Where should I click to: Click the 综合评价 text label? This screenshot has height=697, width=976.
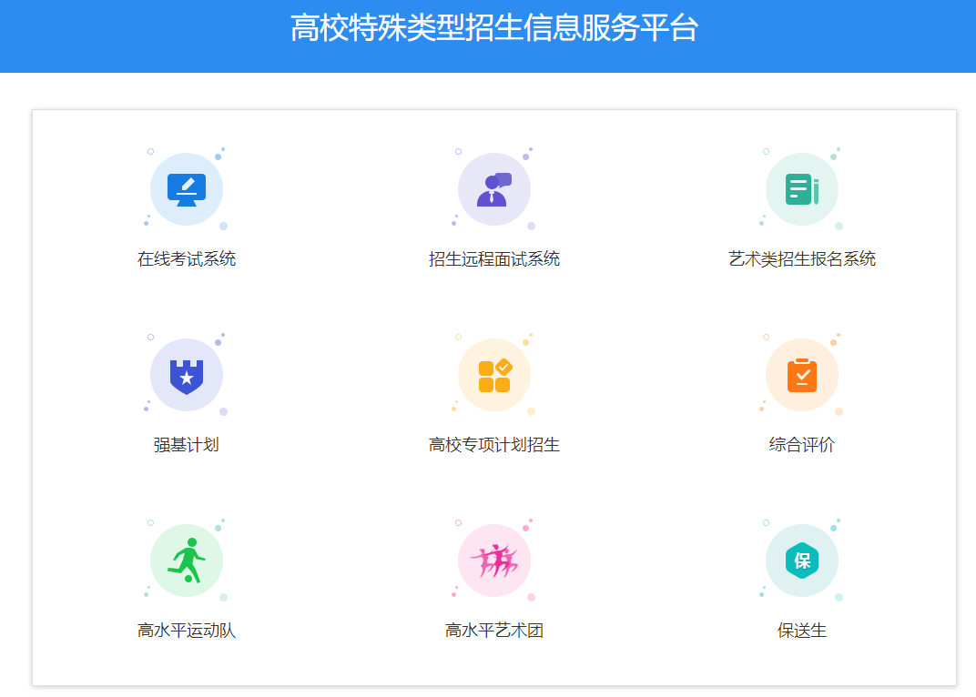[802, 444]
